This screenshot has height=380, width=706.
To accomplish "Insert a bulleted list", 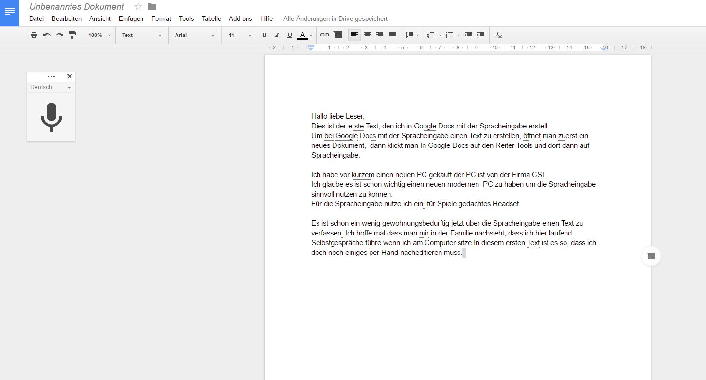I will 449,35.
